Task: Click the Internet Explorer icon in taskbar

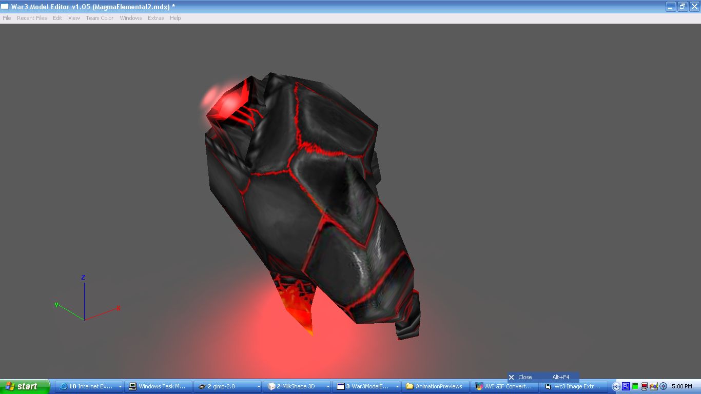Action: pyautogui.click(x=64, y=386)
